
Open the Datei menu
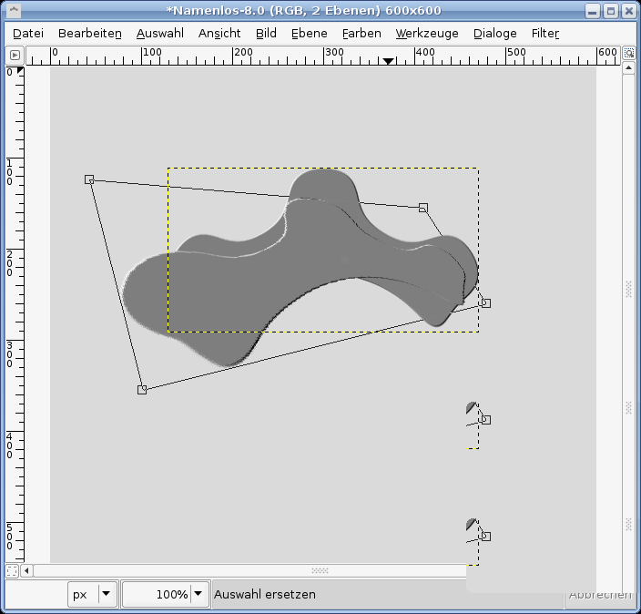[28, 33]
